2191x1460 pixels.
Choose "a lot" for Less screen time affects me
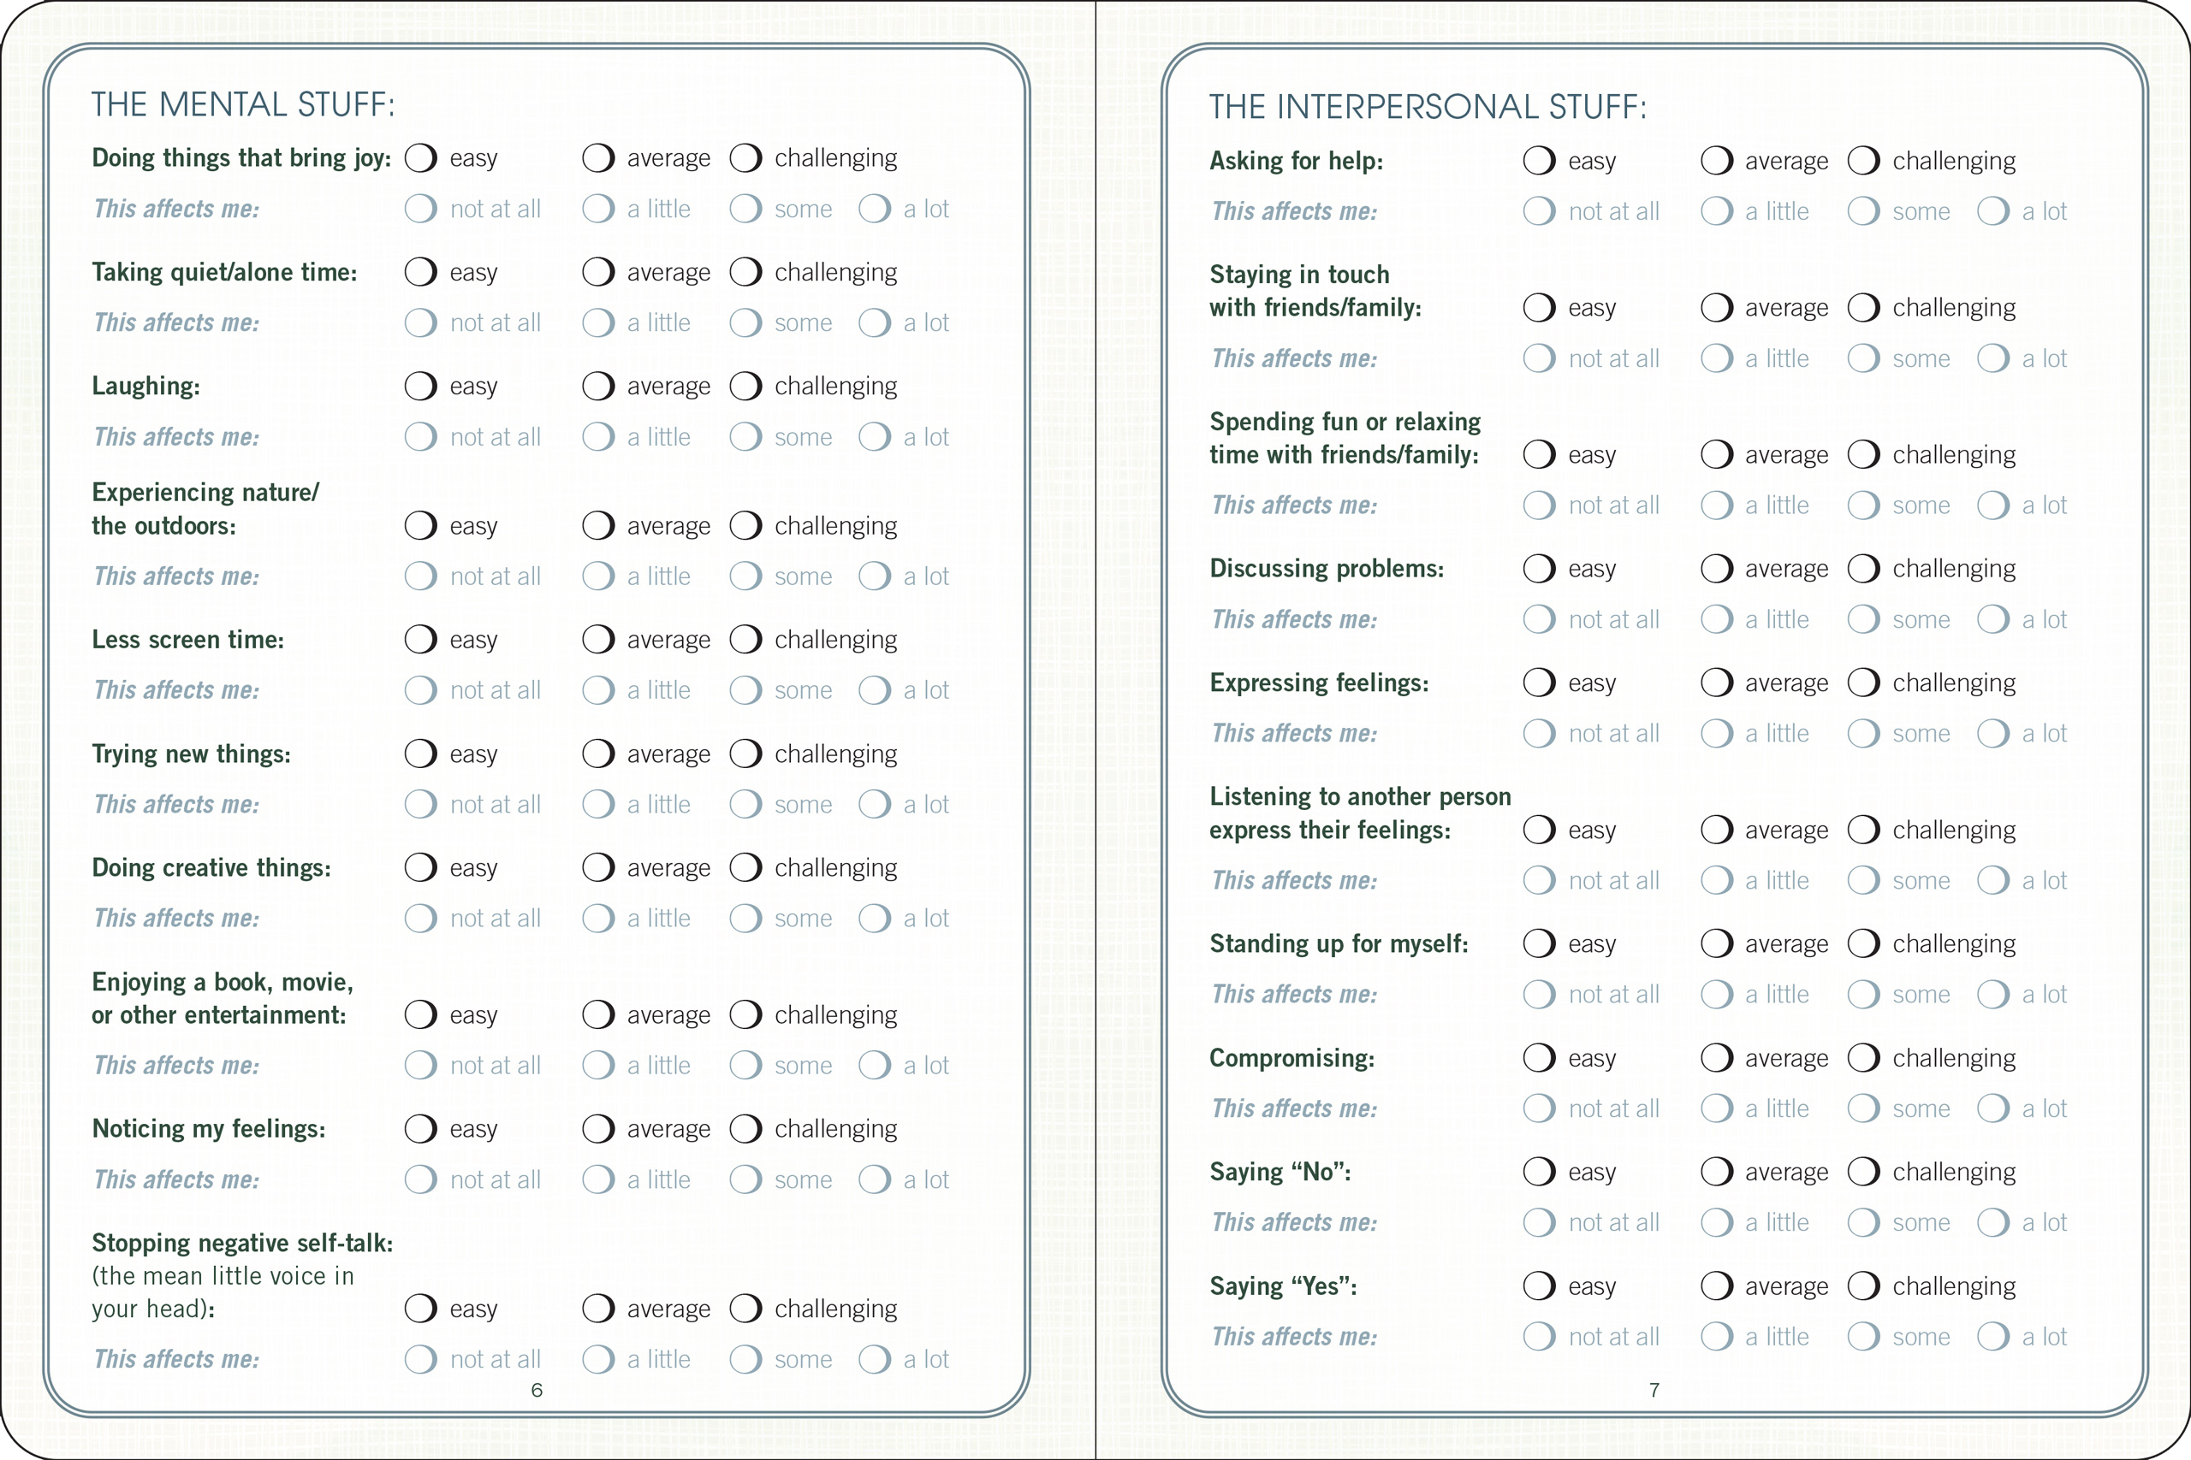pyautogui.click(x=874, y=690)
